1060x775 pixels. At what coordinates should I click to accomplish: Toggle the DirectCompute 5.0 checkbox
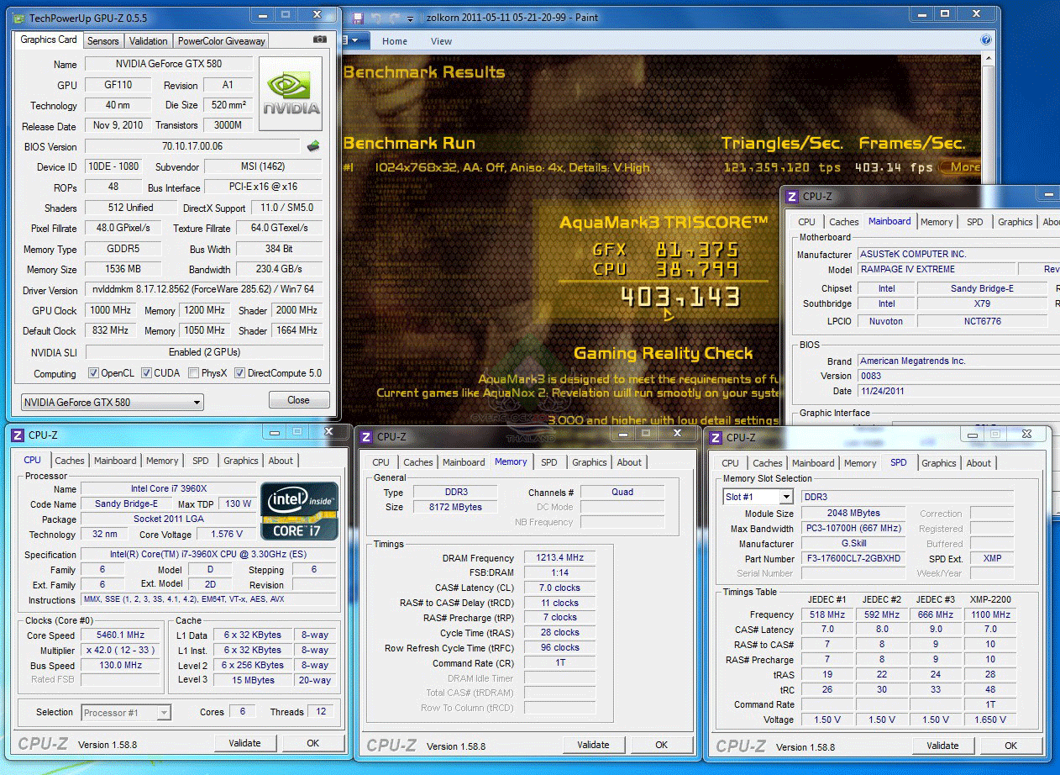pyautogui.click(x=239, y=373)
